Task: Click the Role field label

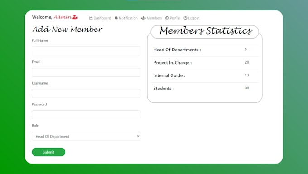Action: pyautogui.click(x=35, y=125)
